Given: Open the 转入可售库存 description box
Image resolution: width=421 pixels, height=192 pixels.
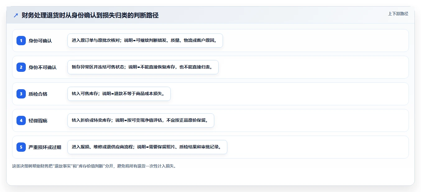Looking at the screenshot, I should click(x=119, y=94).
